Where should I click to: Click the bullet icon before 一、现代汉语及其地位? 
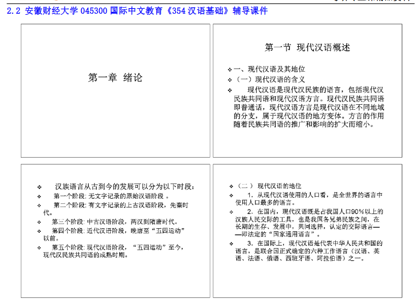point(230,70)
